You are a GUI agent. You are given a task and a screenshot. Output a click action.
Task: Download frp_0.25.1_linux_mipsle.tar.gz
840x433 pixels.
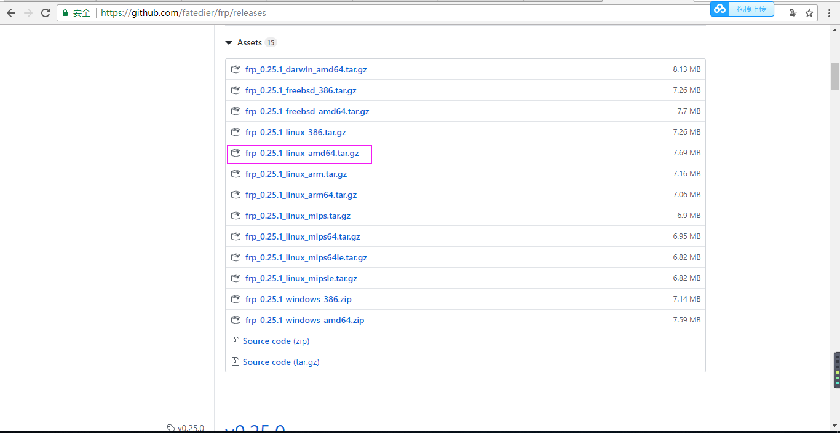(x=301, y=278)
